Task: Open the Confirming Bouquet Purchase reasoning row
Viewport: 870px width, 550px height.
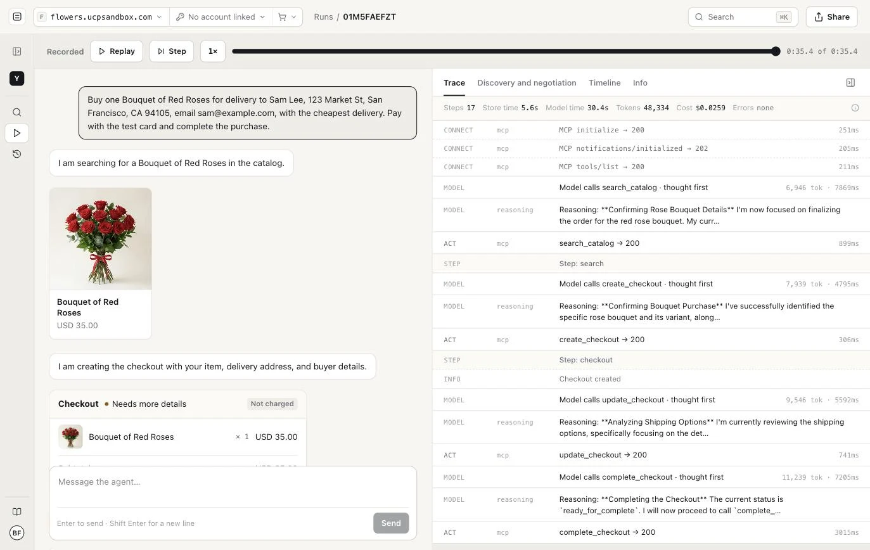Action: [651, 312]
